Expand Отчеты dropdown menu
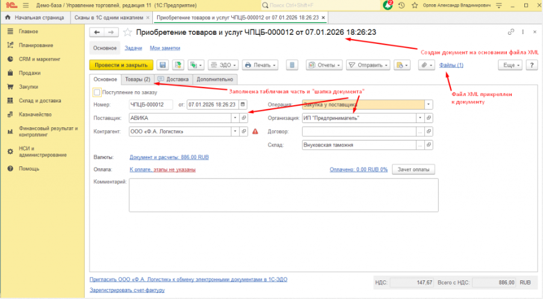Screen dimensions: 543x299 324,65
